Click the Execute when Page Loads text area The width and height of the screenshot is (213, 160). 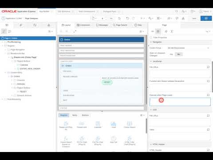click(x=180, y=102)
